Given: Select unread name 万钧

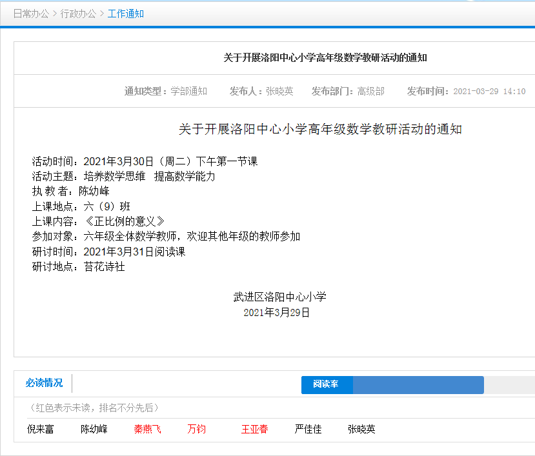Looking at the screenshot, I should (x=197, y=429).
